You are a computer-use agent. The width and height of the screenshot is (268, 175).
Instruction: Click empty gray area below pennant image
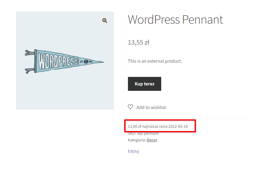65,92
